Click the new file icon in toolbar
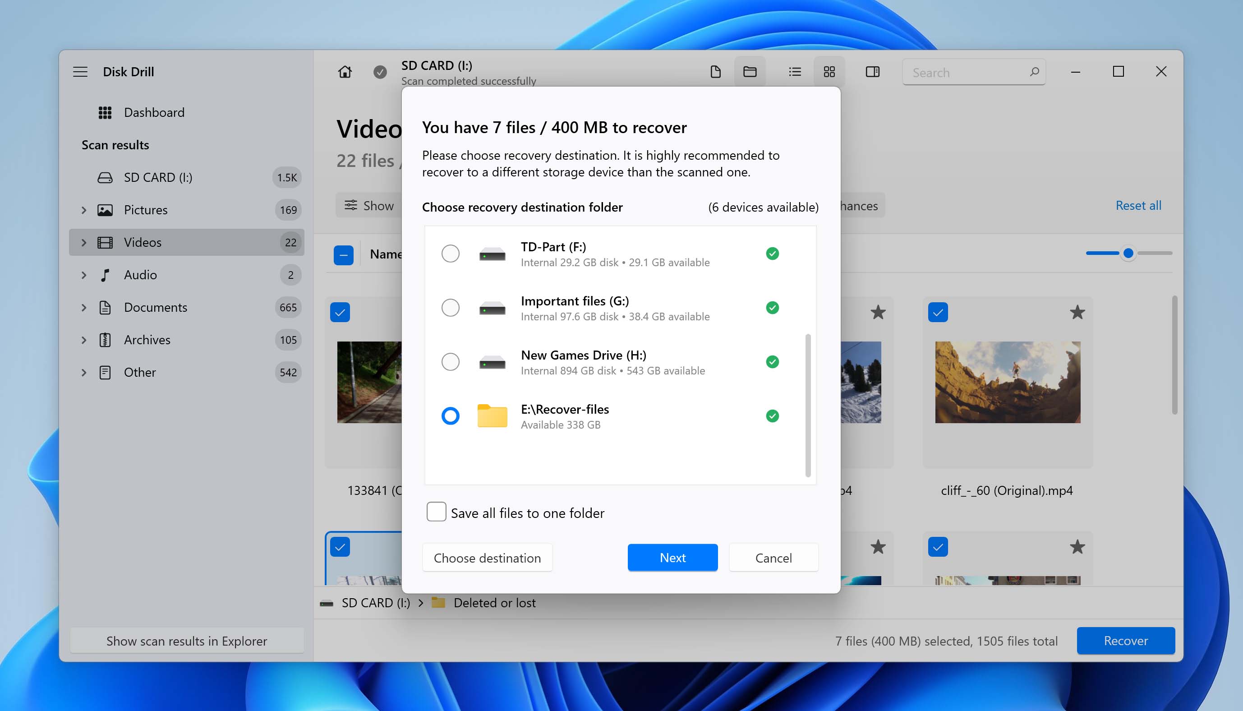Screen dimensions: 1243x711 tap(715, 71)
